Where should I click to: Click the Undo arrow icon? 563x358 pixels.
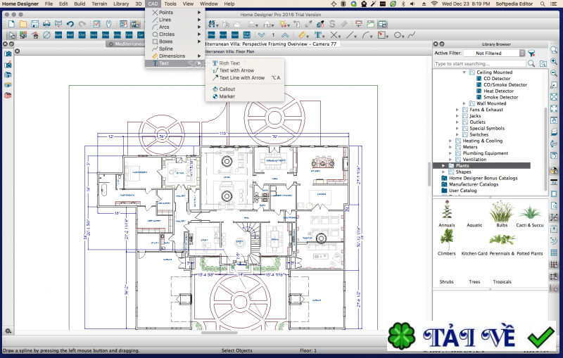click(x=70, y=24)
